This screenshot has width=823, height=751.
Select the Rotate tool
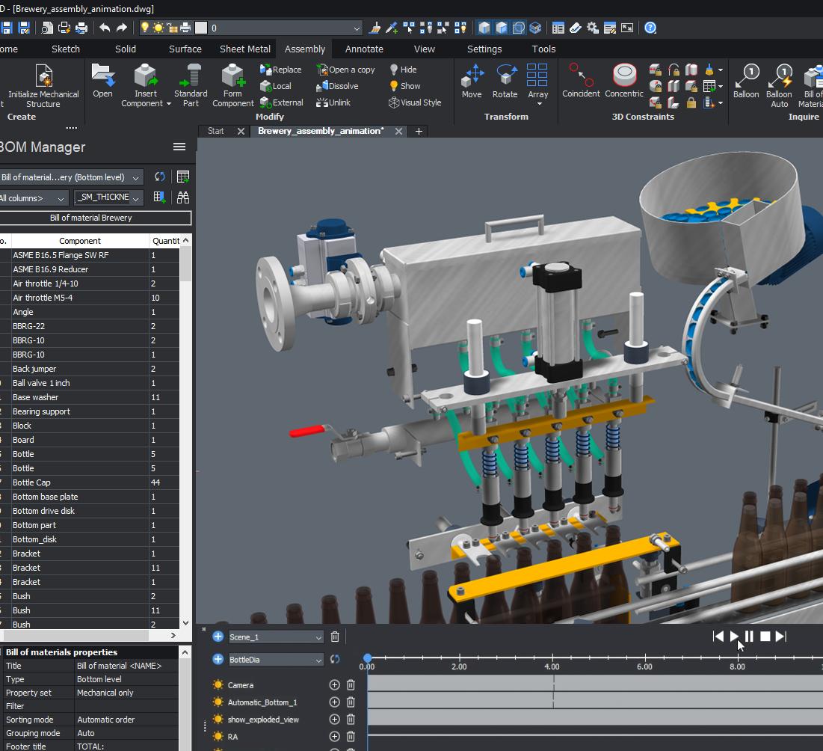coord(505,77)
